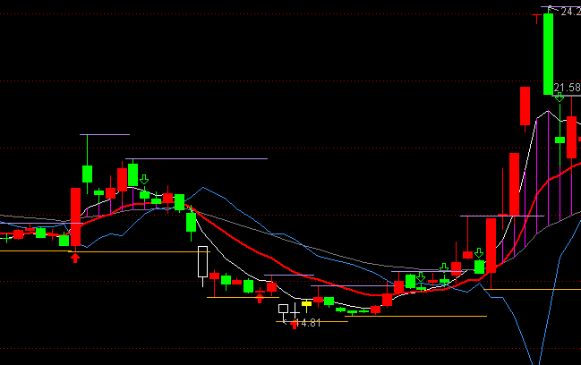Click the leftmost red up arrow signal
The width and height of the screenshot is (581, 365).
click(x=75, y=258)
